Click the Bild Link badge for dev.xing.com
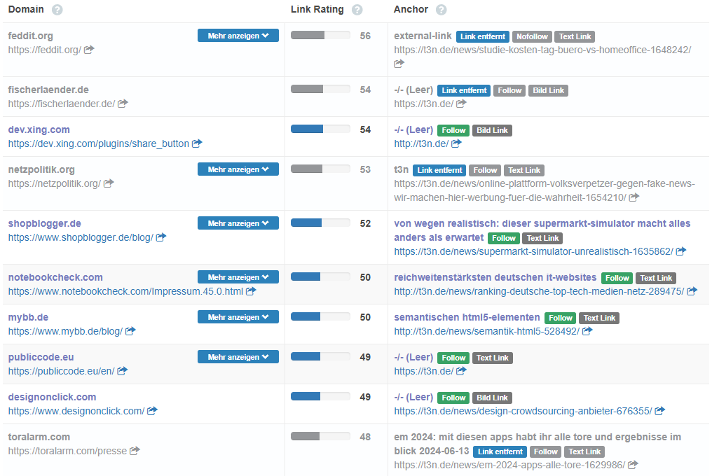Viewport: 712px width, 476px height. coord(492,130)
